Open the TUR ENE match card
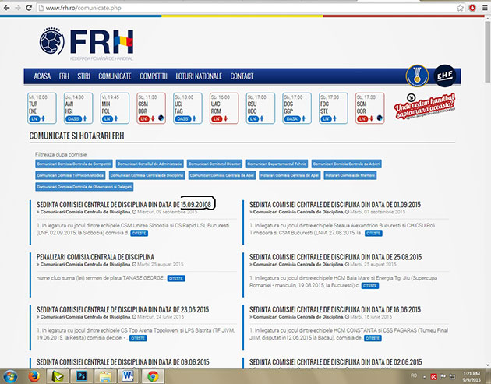This screenshot has height=384, width=491. pos(42,108)
